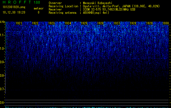The width and height of the screenshot is (171, 108).
Task: Click the 1926 time marker
Action: pos(100,23)
